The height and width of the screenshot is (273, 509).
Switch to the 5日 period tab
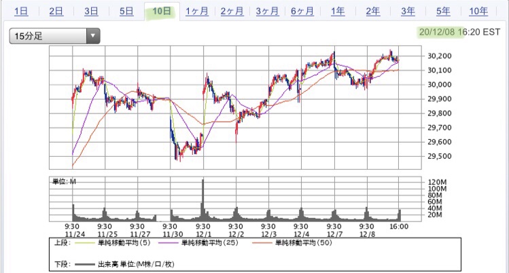point(126,12)
